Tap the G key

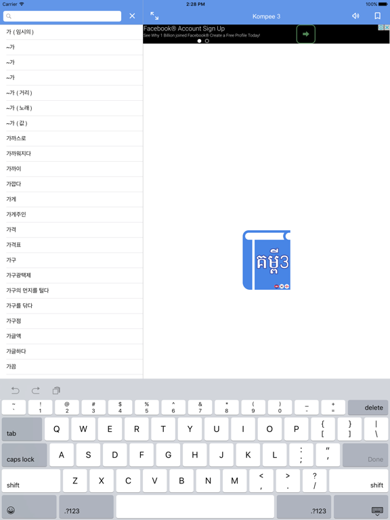(x=168, y=455)
